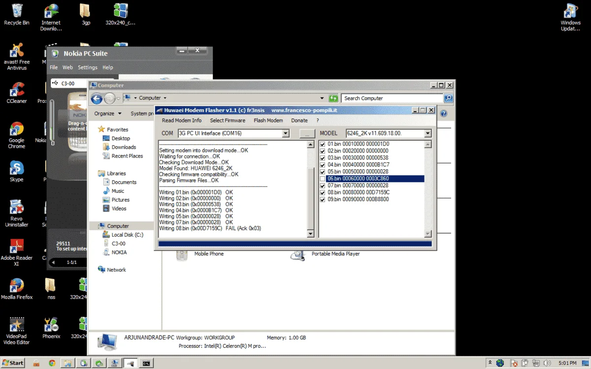Open the 3gp folder on desktop

click(x=85, y=14)
